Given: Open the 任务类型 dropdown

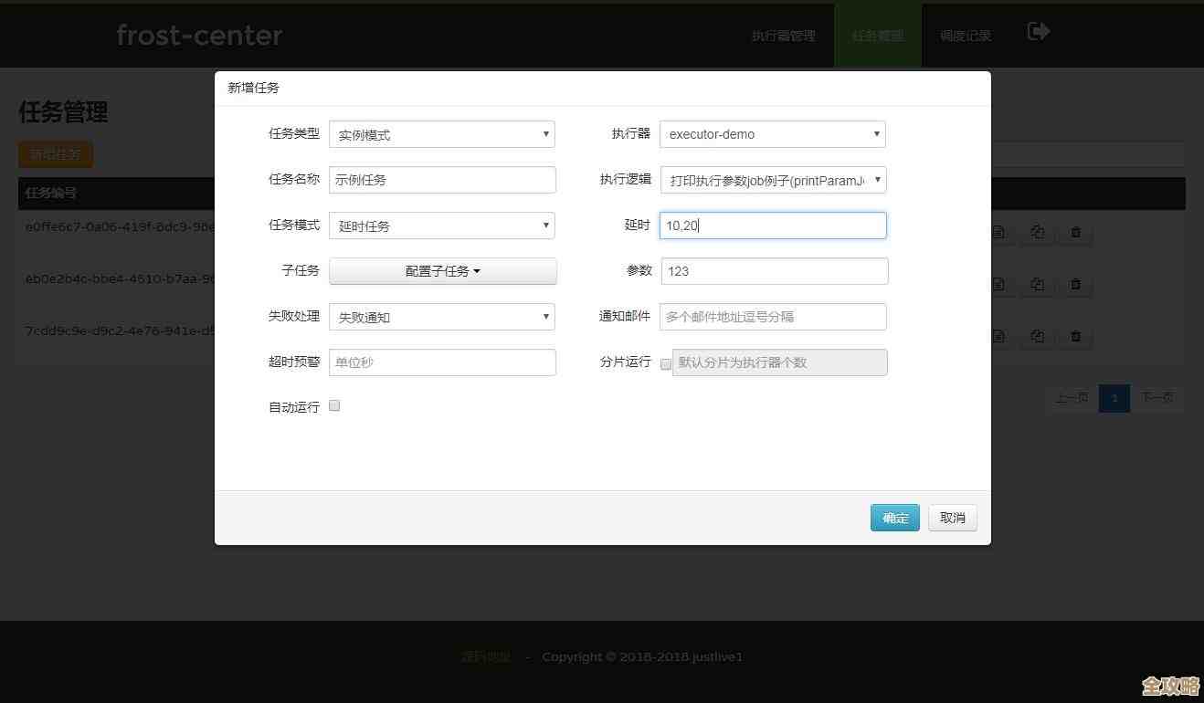Looking at the screenshot, I should coord(442,133).
